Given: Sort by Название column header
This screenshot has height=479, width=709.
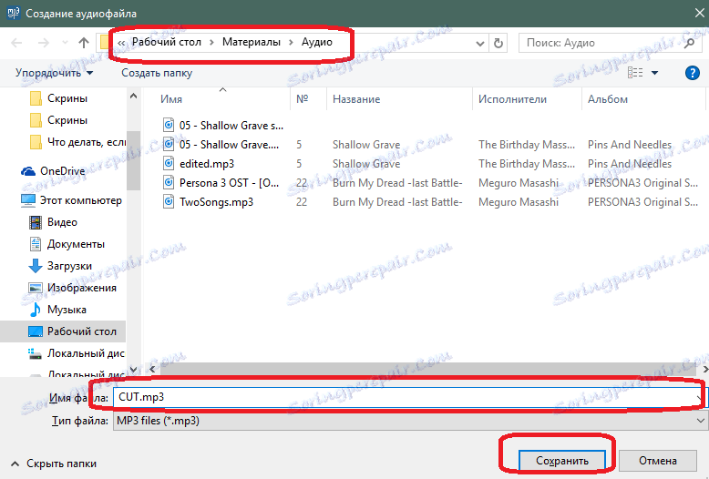Looking at the screenshot, I should [x=356, y=99].
